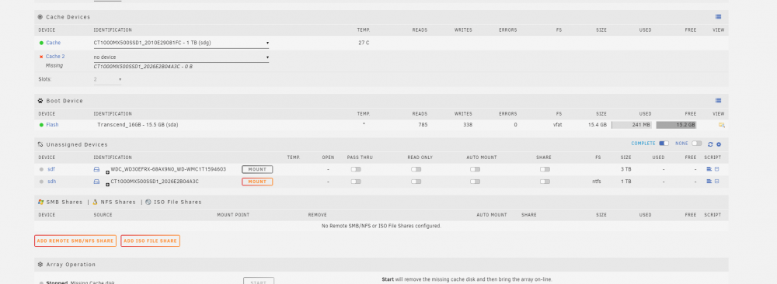Image resolution: width=777 pixels, height=284 pixels.
Task: Click 'No Remote SMB/NFS or ISO File Shares configured' message
Action: coord(381,226)
